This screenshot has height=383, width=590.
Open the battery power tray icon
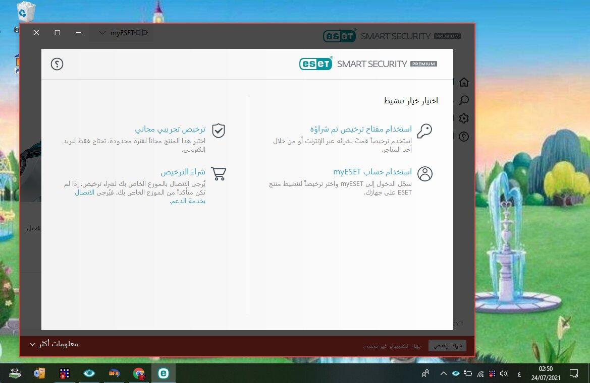[468, 373]
